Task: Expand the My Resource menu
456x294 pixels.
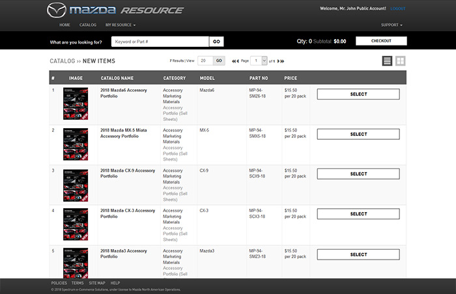Action: pyautogui.click(x=120, y=25)
